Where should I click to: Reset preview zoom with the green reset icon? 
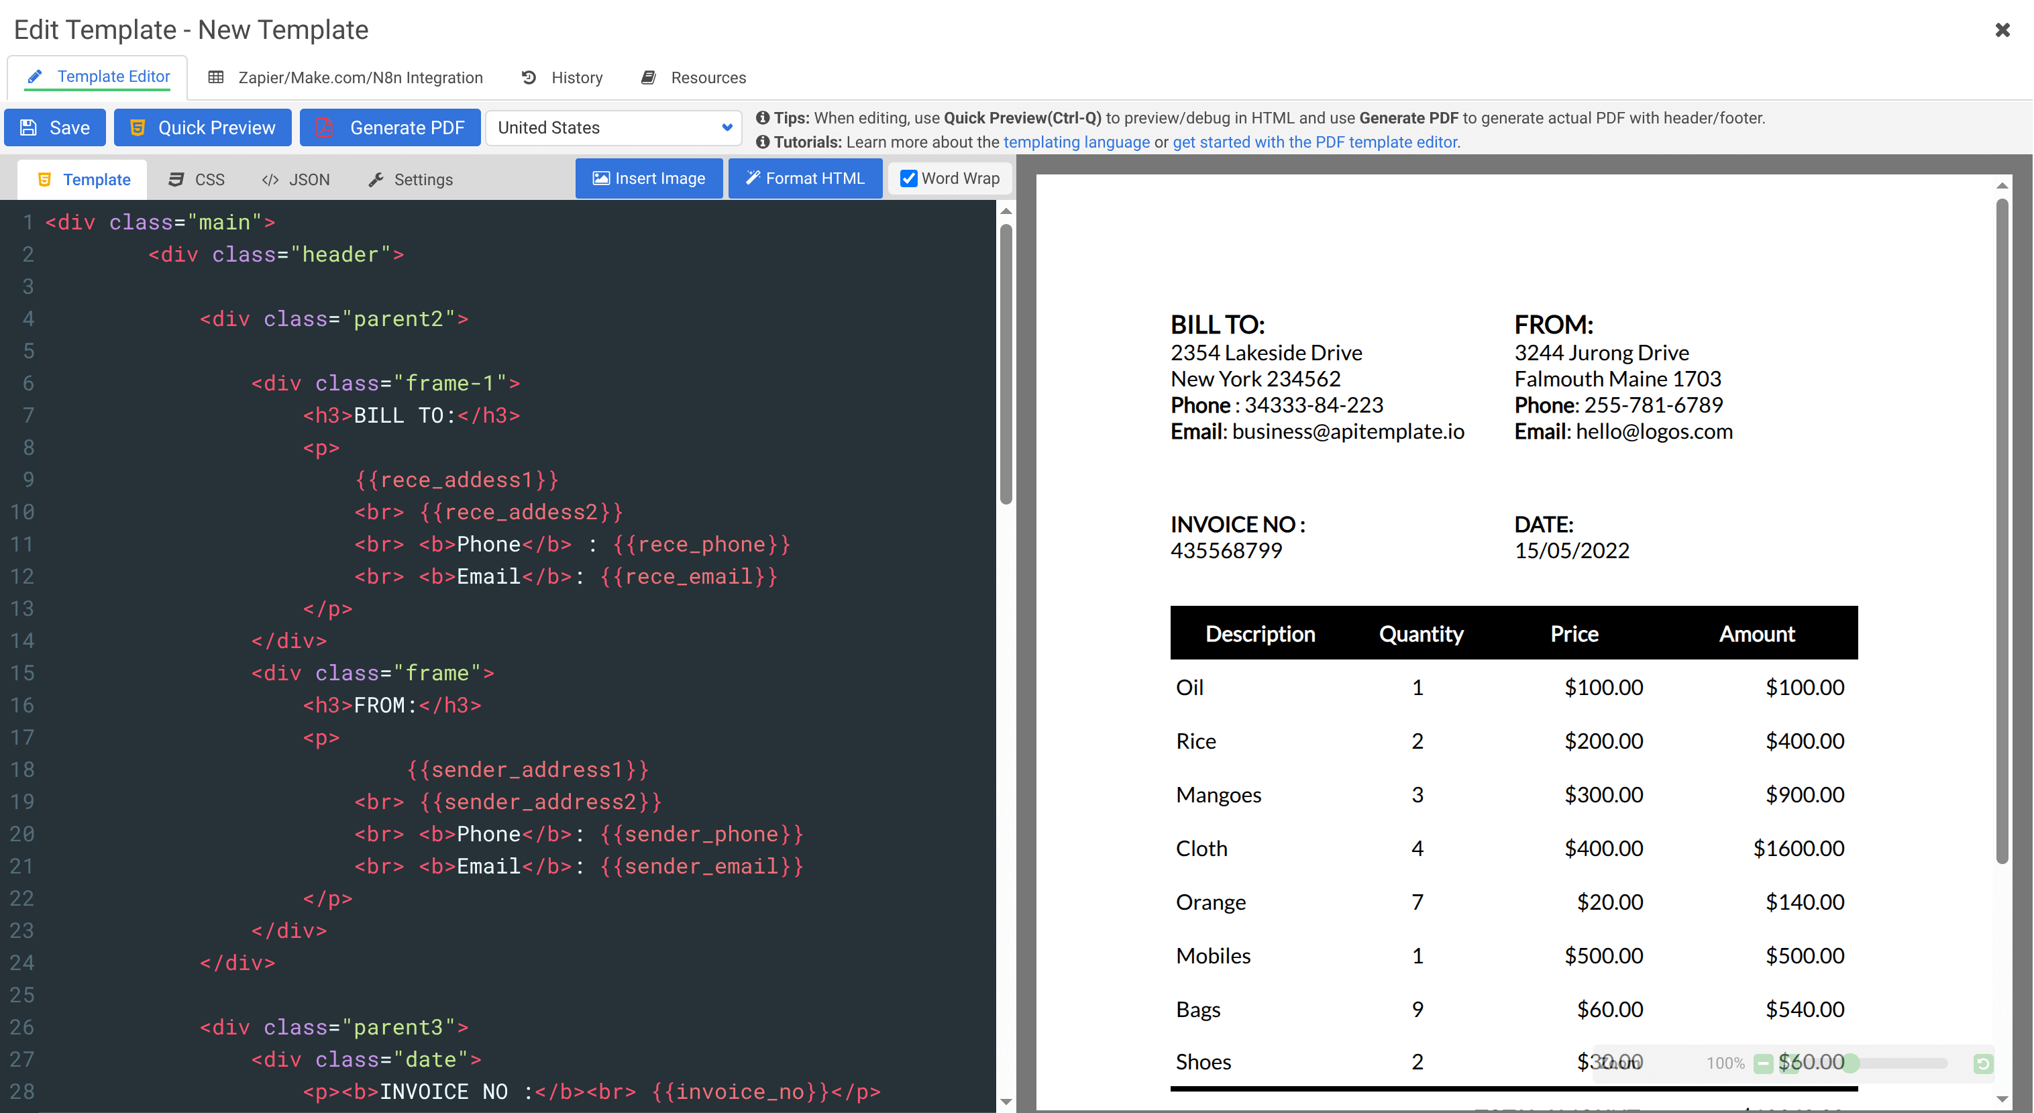(1984, 1064)
